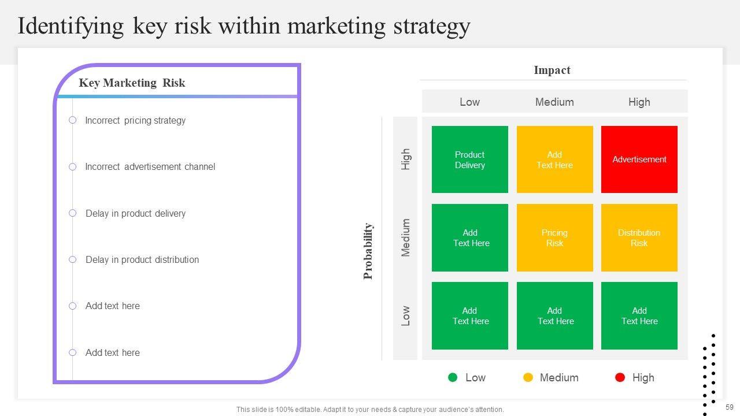Viewport: 740px width, 416px height.
Task: Select the Low impact column header
Action: pyautogui.click(x=469, y=102)
